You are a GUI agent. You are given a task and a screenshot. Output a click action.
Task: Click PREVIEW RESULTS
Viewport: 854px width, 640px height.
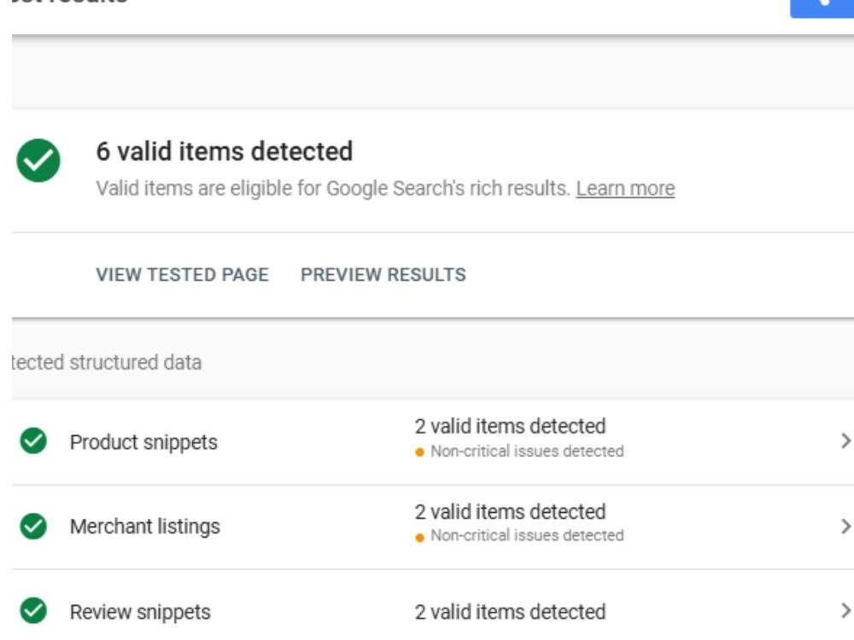pos(383,274)
